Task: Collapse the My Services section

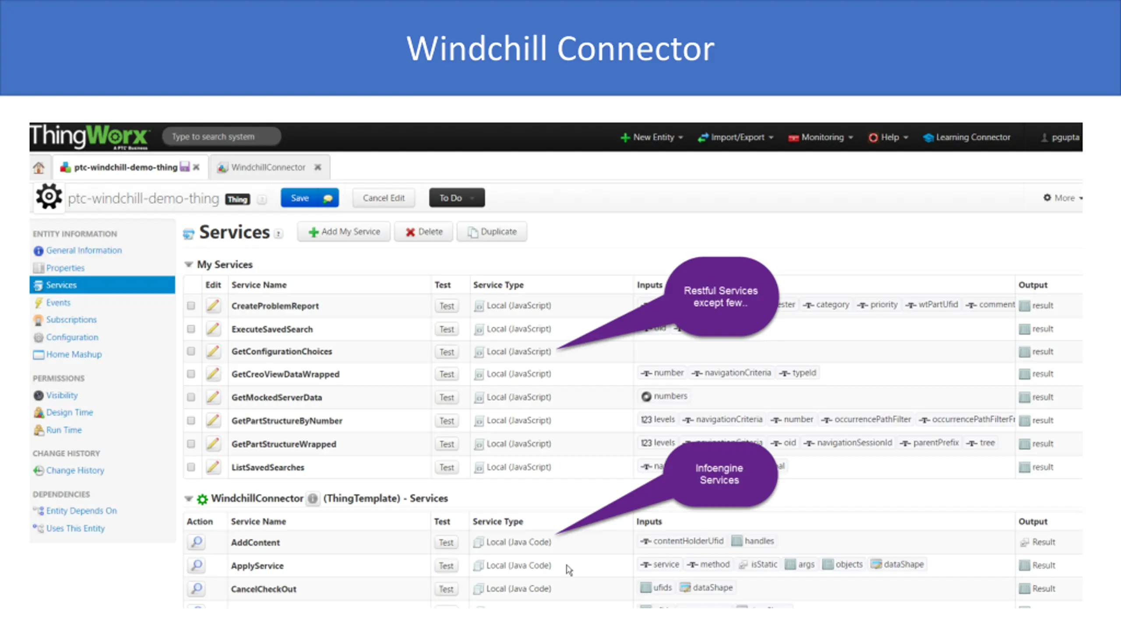Action: (189, 264)
